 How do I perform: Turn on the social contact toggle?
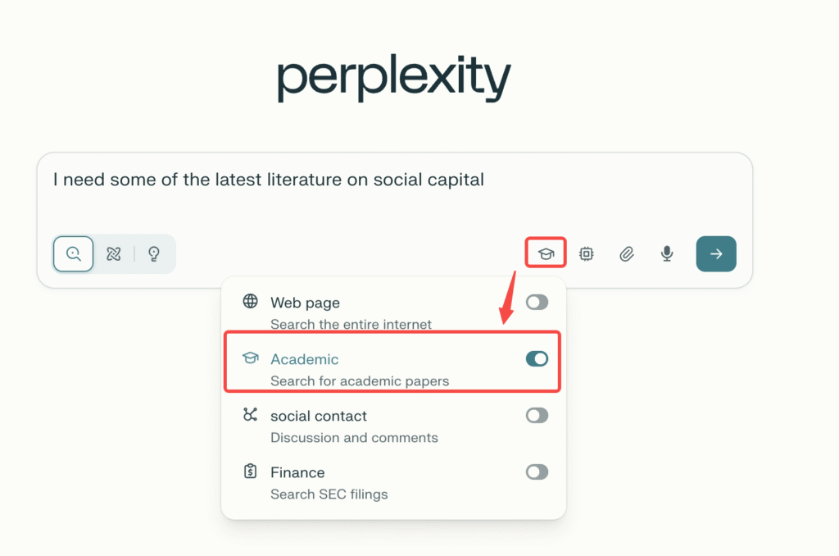click(537, 416)
